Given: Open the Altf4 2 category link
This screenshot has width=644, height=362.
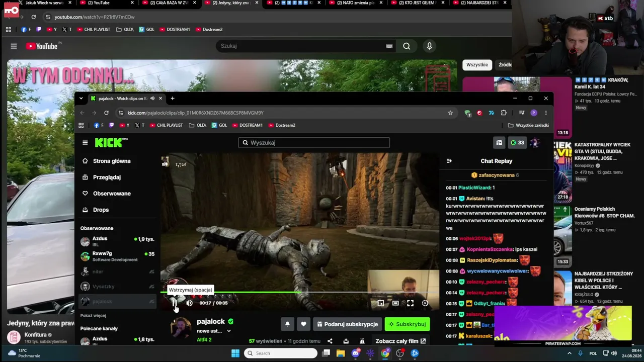Looking at the screenshot, I should (204, 340).
